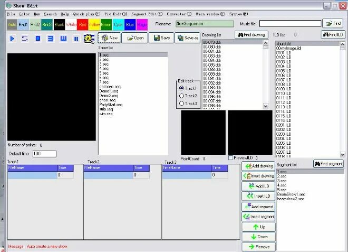
Task: Open the Run menu
Action: pos(37,14)
